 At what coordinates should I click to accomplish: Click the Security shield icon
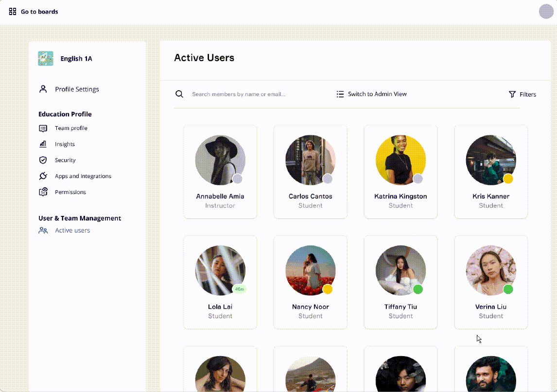43,160
